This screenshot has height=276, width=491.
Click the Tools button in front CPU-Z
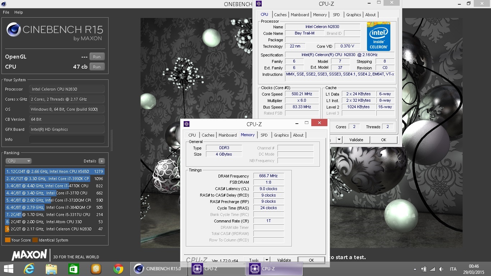click(254, 260)
